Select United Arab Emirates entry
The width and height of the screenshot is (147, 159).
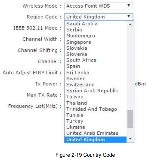pos(95,133)
